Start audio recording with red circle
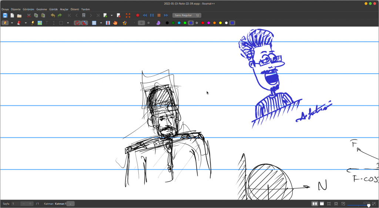This screenshot has width=379, height=208. [x=138, y=16]
